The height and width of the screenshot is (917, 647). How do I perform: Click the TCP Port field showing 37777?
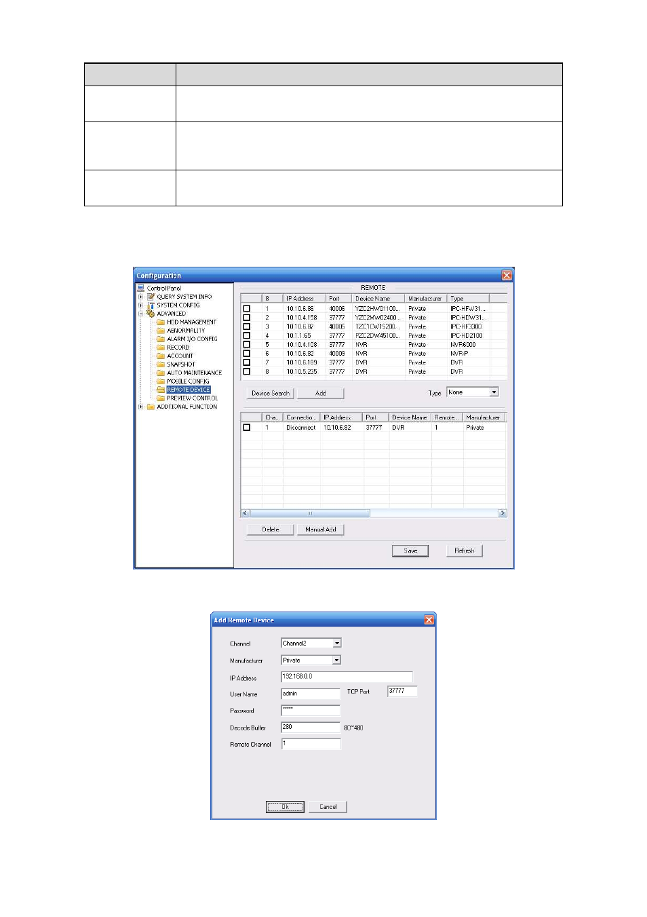pyautogui.click(x=402, y=691)
